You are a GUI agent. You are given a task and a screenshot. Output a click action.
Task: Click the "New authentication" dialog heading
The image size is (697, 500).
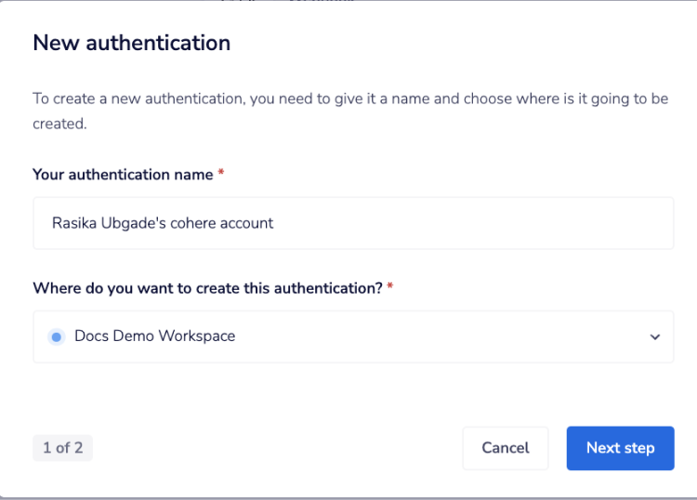[x=132, y=43]
